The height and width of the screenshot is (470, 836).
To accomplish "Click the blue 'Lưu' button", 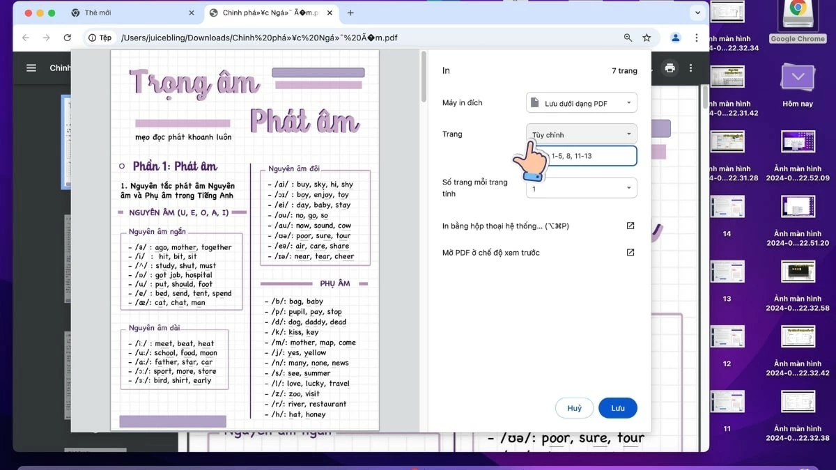I will (617, 408).
